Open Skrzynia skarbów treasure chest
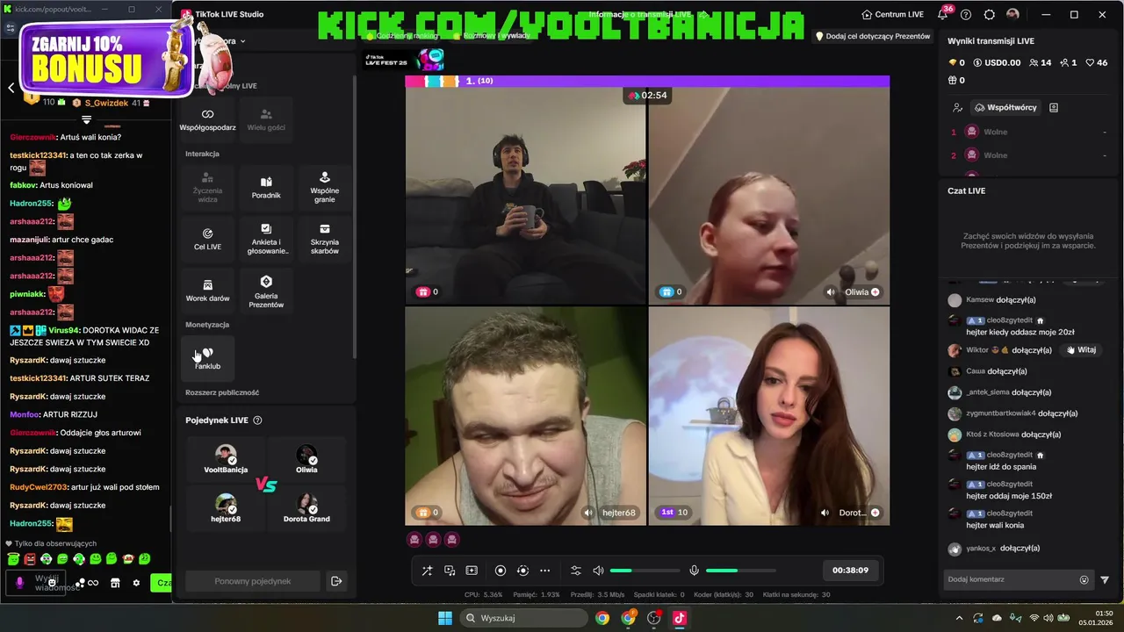This screenshot has width=1124, height=632. [325, 239]
